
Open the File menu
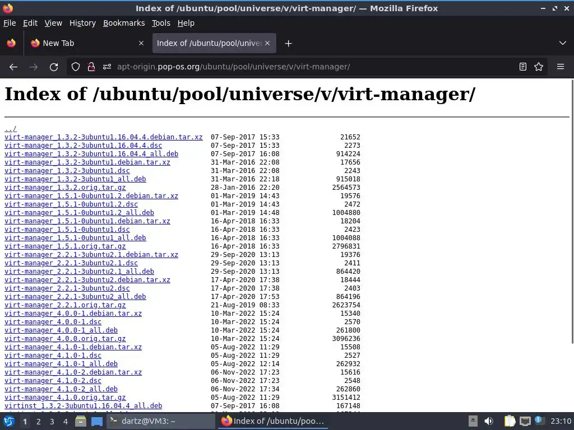pos(10,23)
